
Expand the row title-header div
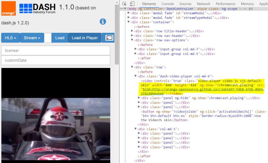tap(132, 31)
